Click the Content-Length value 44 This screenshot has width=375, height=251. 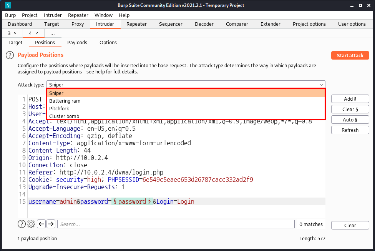tap(87, 151)
